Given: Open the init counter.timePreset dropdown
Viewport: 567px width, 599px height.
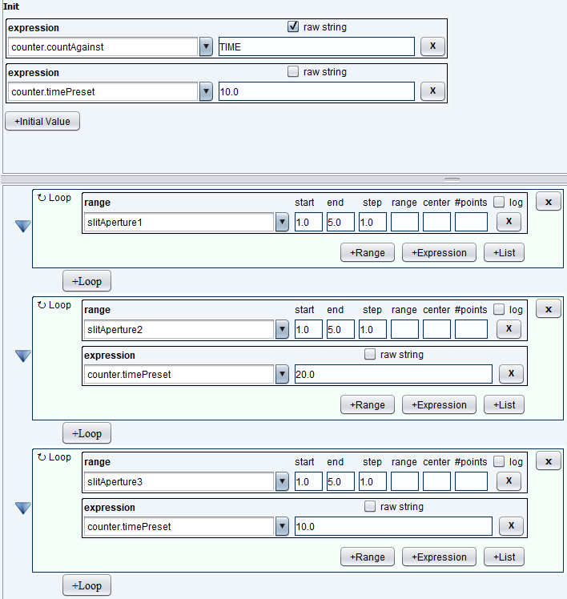Looking at the screenshot, I should tap(206, 91).
